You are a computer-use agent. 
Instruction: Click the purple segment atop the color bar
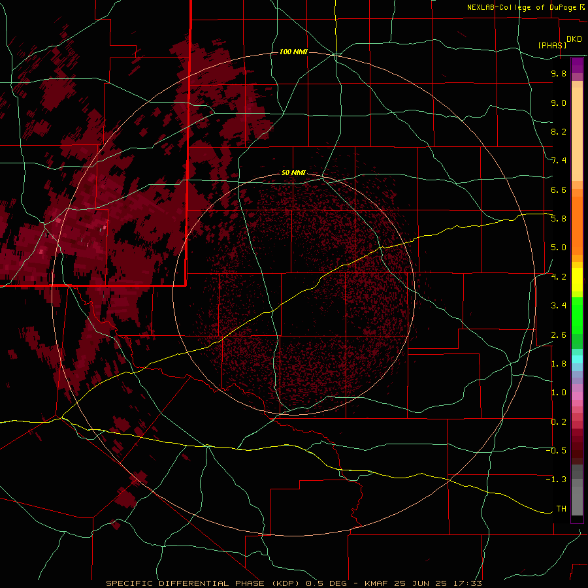(577, 65)
